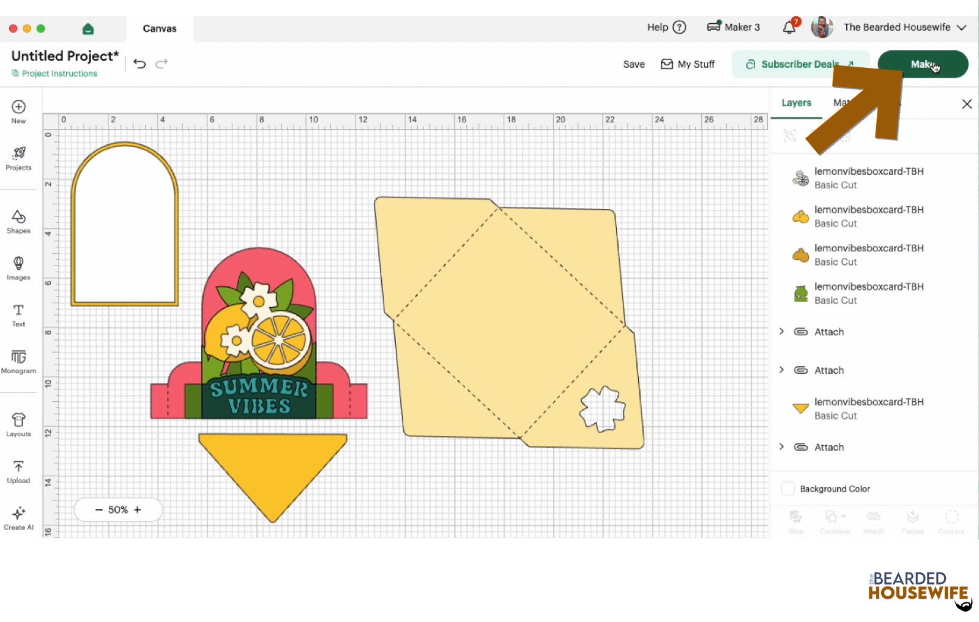Click the Untitled Project title
Image resolution: width=979 pixels, height=622 pixels.
click(65, 56)
